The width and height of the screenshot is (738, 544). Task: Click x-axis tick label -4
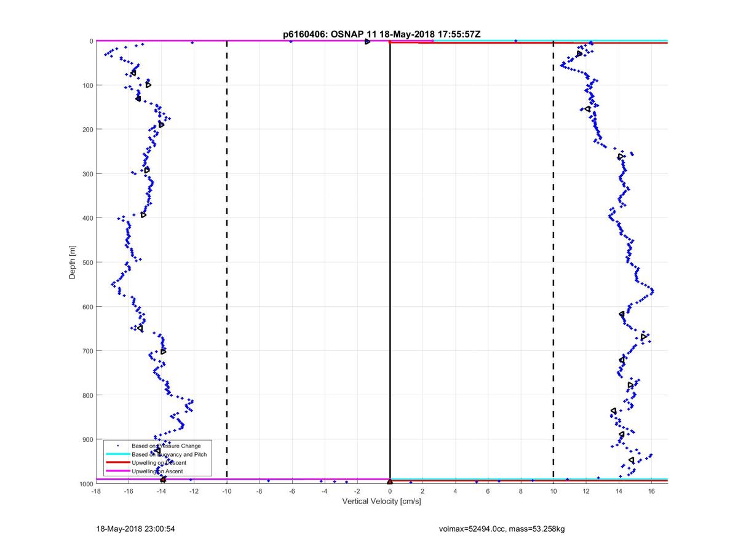coord(324,491)
